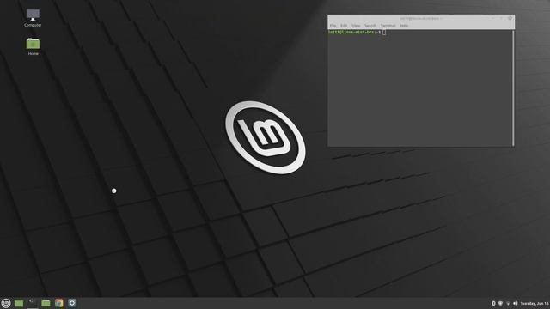Open the View menu in Terminal
The width and height of the screenshot is (550, 309).
coord(356,26)
